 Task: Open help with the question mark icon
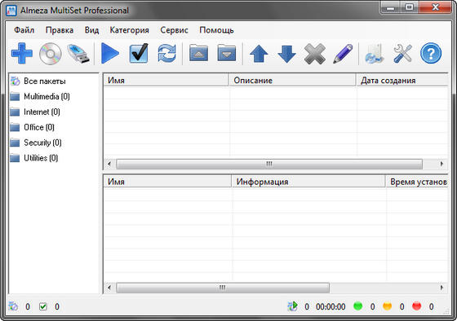[x=431, y=53]
